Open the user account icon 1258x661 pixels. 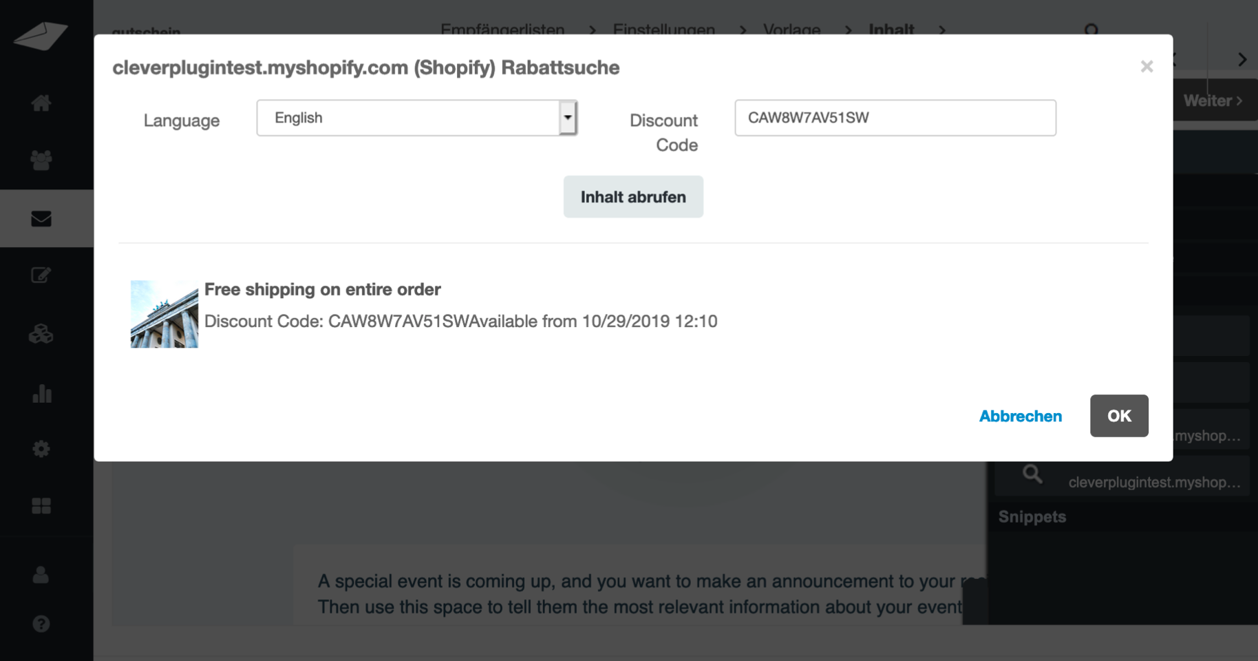(41, 575)
